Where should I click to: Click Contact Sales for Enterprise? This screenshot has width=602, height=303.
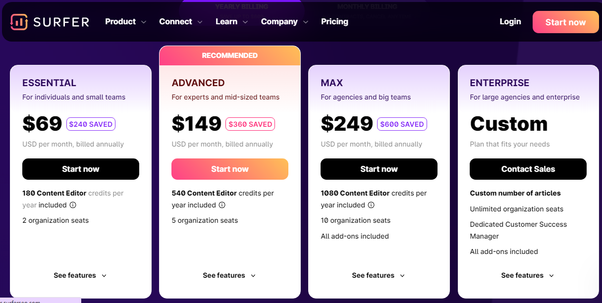pyautogui.click(x=528, y=169)
